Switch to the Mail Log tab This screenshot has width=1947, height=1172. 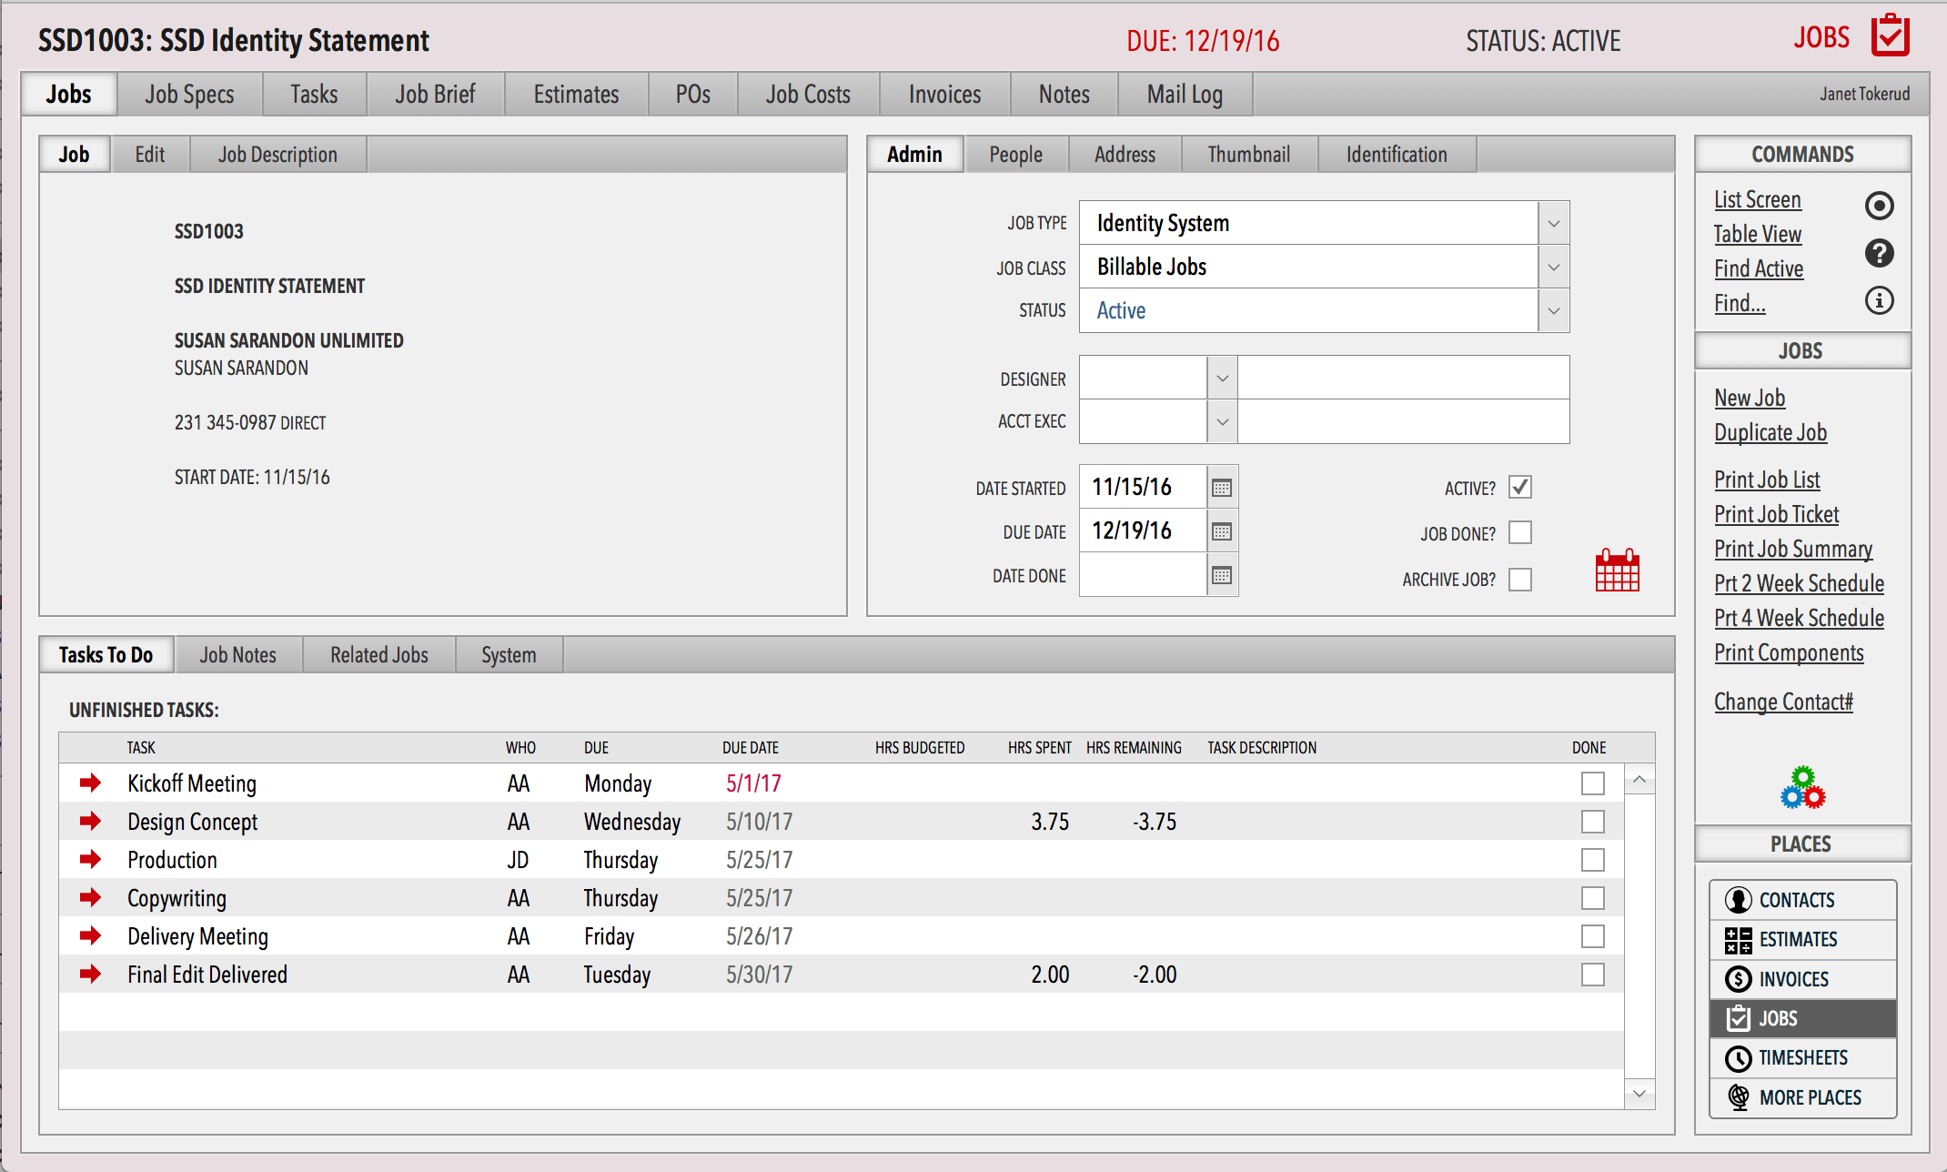[x=1184, y=94]
